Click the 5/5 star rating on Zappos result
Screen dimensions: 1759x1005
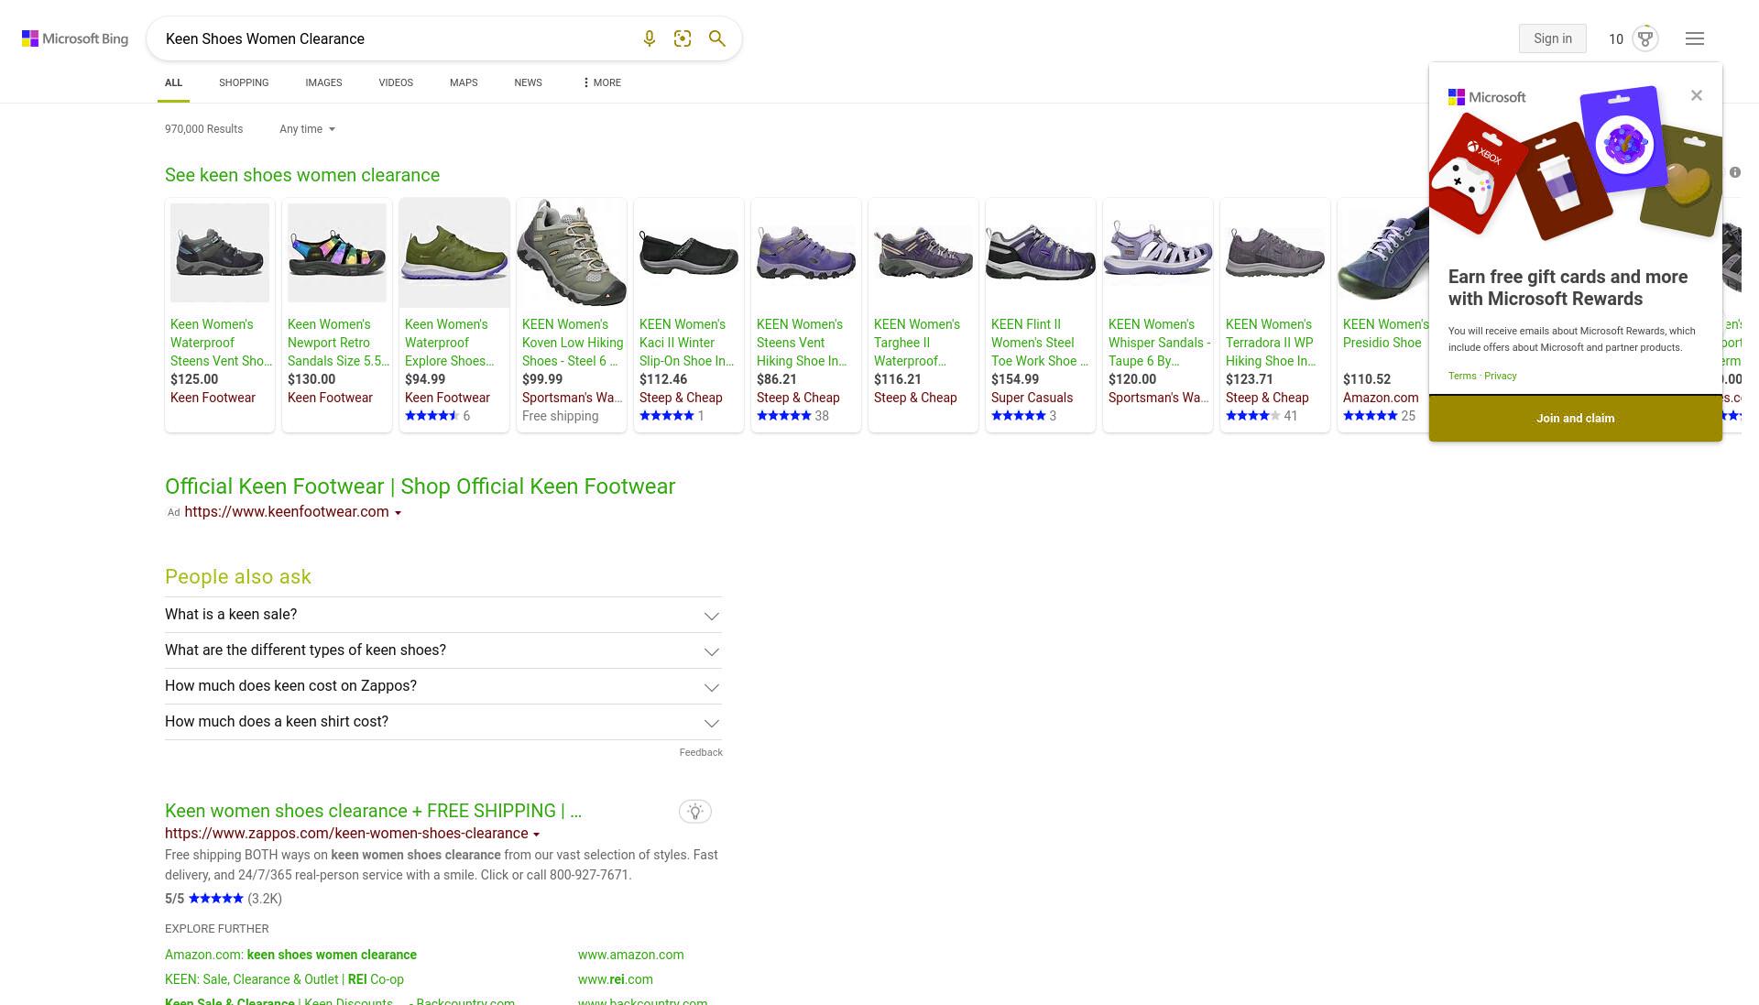click(215, 899)
